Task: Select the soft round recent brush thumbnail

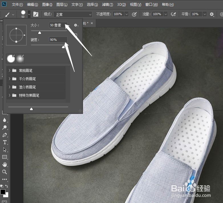Action: coord(20,59)
